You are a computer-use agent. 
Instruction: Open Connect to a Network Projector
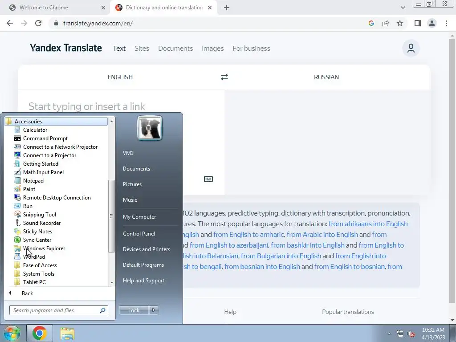(x=60, y=147)
